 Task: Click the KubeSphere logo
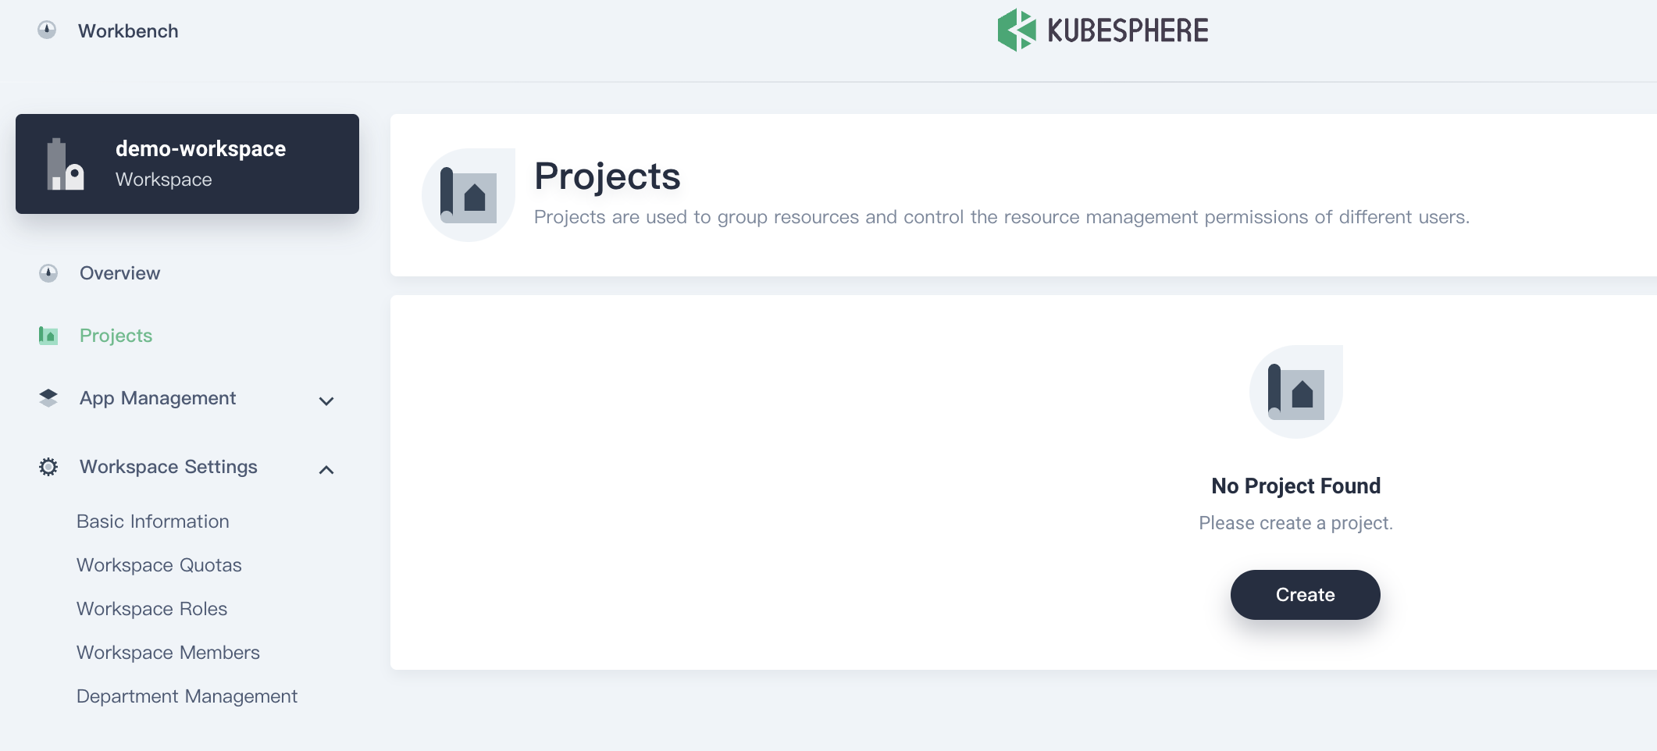[x=1103, y=30]
